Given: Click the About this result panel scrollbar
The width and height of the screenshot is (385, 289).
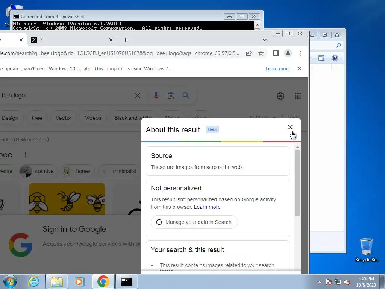Looking at the screenshot, I should (297, 183).
